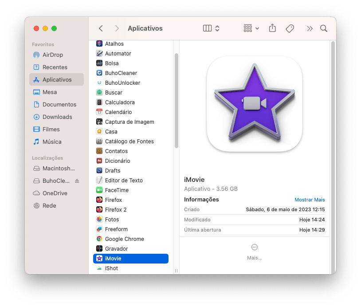Screen dimensions: 361x307
Task: Click the Criado date value
Action: pos(285,209)
